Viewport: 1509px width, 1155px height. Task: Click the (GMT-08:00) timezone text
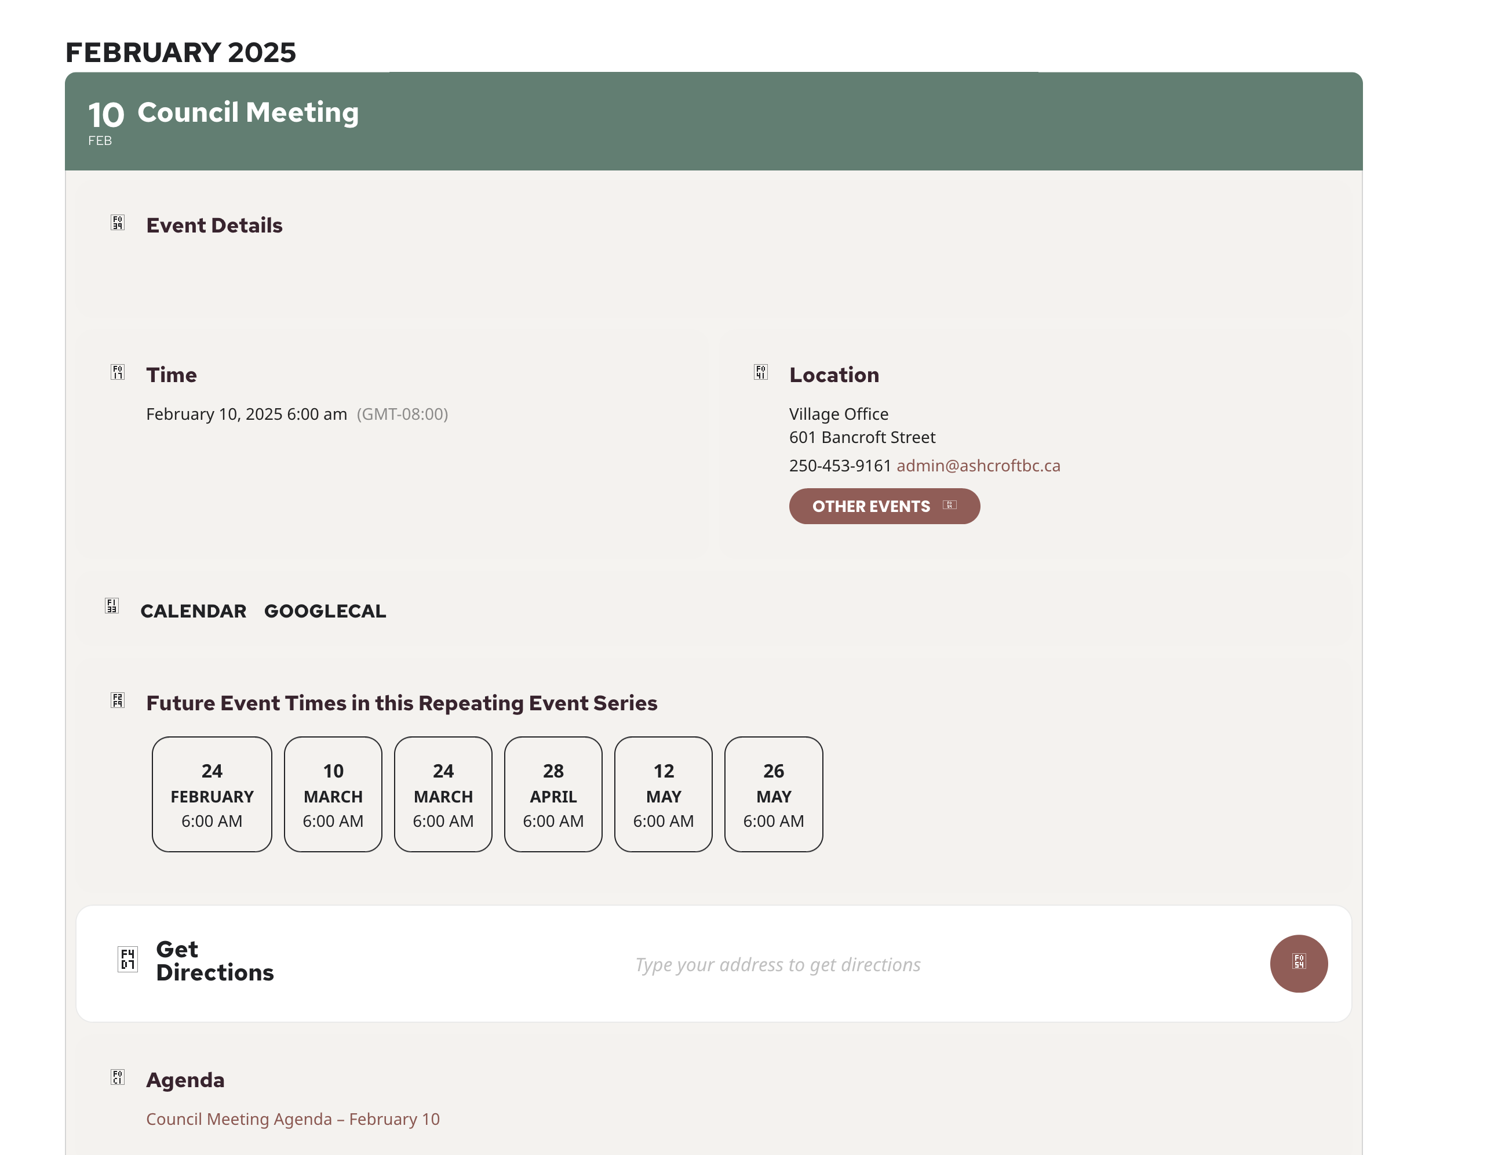402,414
